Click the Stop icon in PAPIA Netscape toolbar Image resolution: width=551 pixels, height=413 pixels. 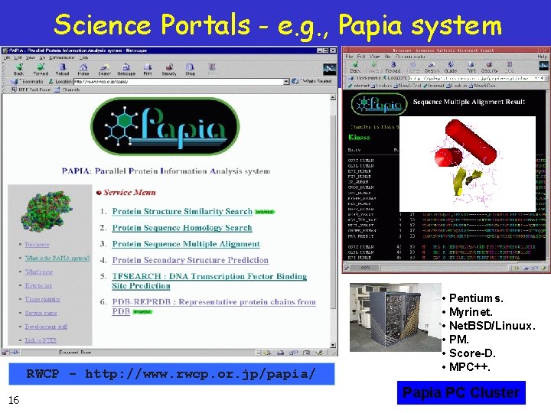click(x=212, y=69)
